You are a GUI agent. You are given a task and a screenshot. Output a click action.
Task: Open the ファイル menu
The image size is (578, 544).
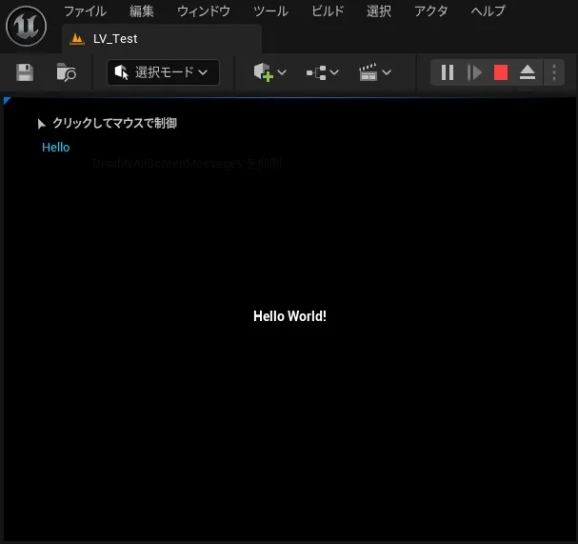85,11
